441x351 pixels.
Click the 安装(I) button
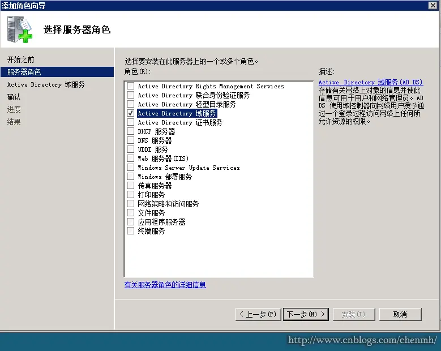point(354,314)
